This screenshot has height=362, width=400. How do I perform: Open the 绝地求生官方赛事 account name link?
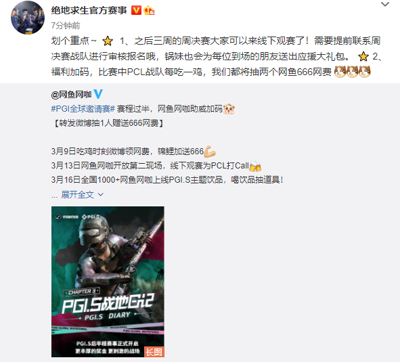pos(89,10)
